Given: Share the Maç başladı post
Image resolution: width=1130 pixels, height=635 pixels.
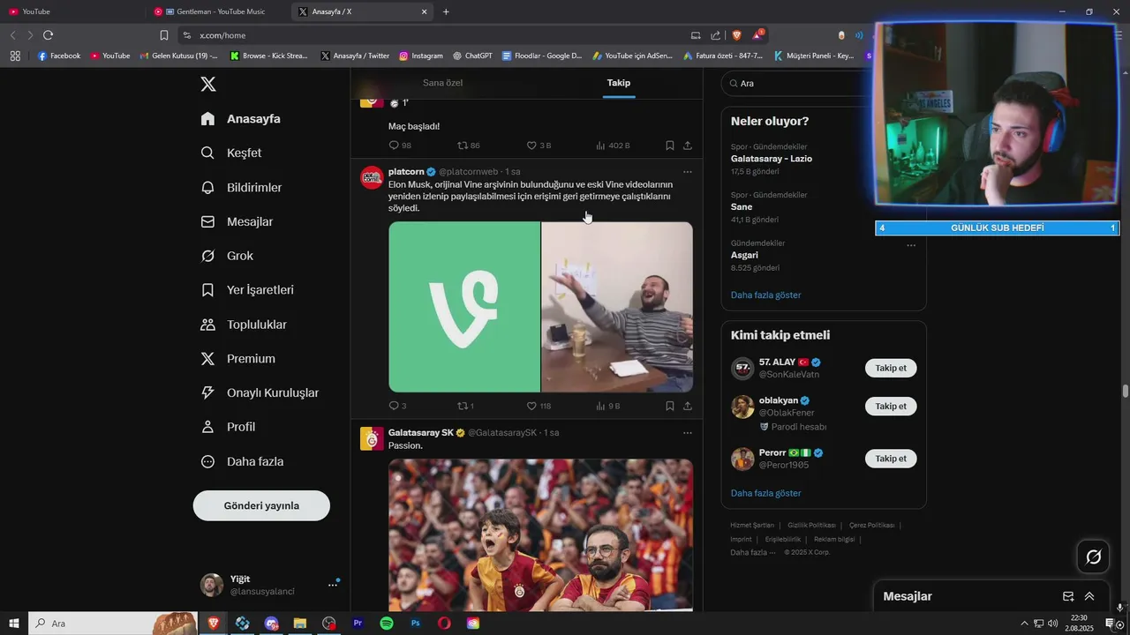Looking at the screenshot, I should (x=687, y=146).
